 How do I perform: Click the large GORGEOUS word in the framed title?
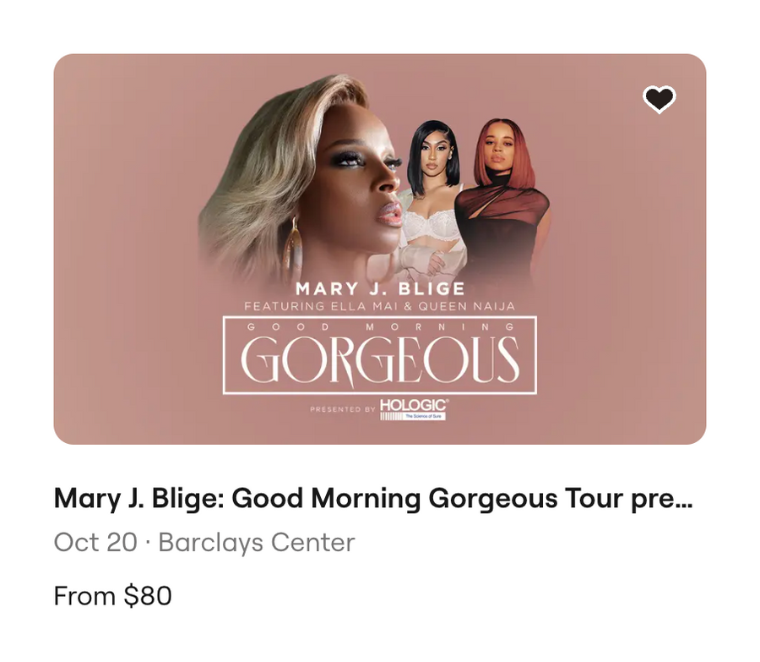pos(380,360)
